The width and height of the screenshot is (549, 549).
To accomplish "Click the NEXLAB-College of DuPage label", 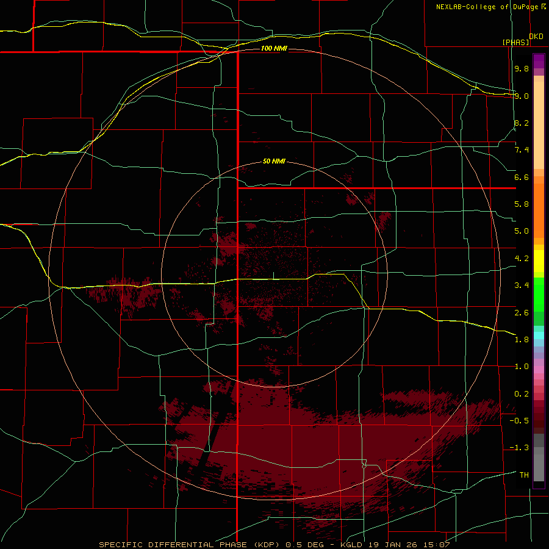I will point(490,7).
